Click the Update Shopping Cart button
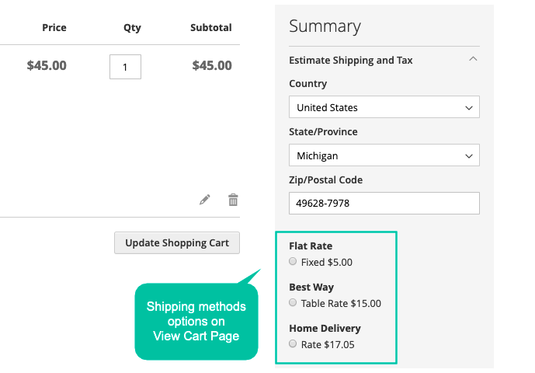The height and width of the screenshot is (373, 535). click(x=177, y=243)
